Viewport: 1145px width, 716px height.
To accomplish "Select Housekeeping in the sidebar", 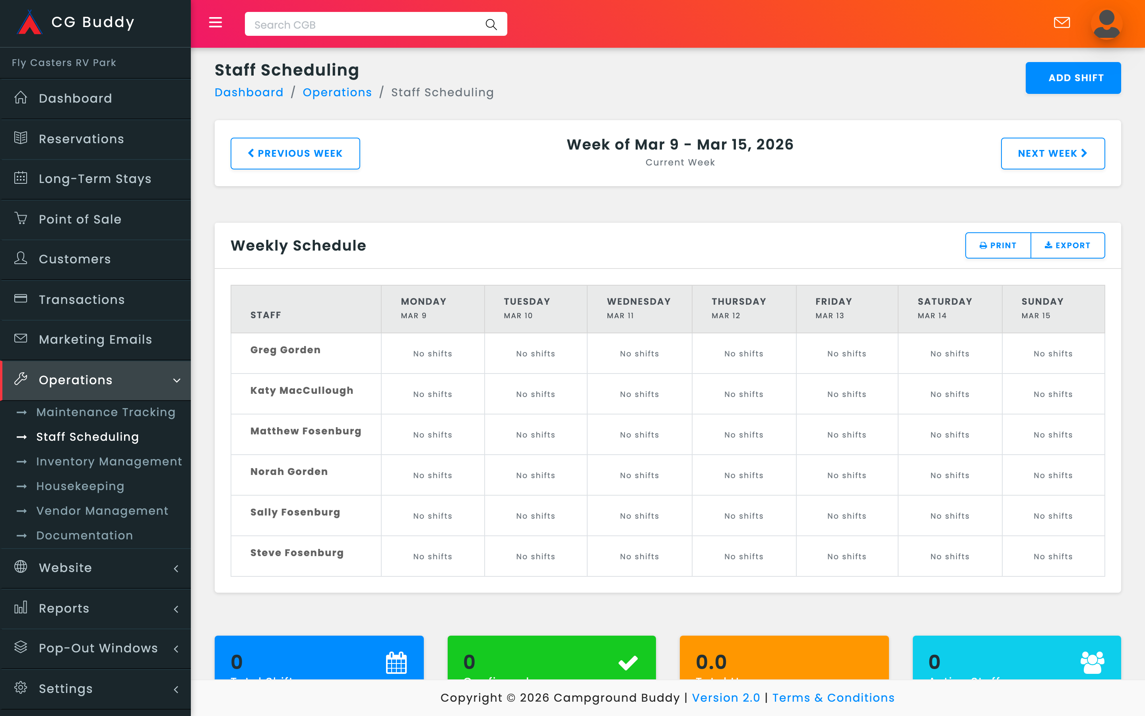I will (x=80, y=486).
